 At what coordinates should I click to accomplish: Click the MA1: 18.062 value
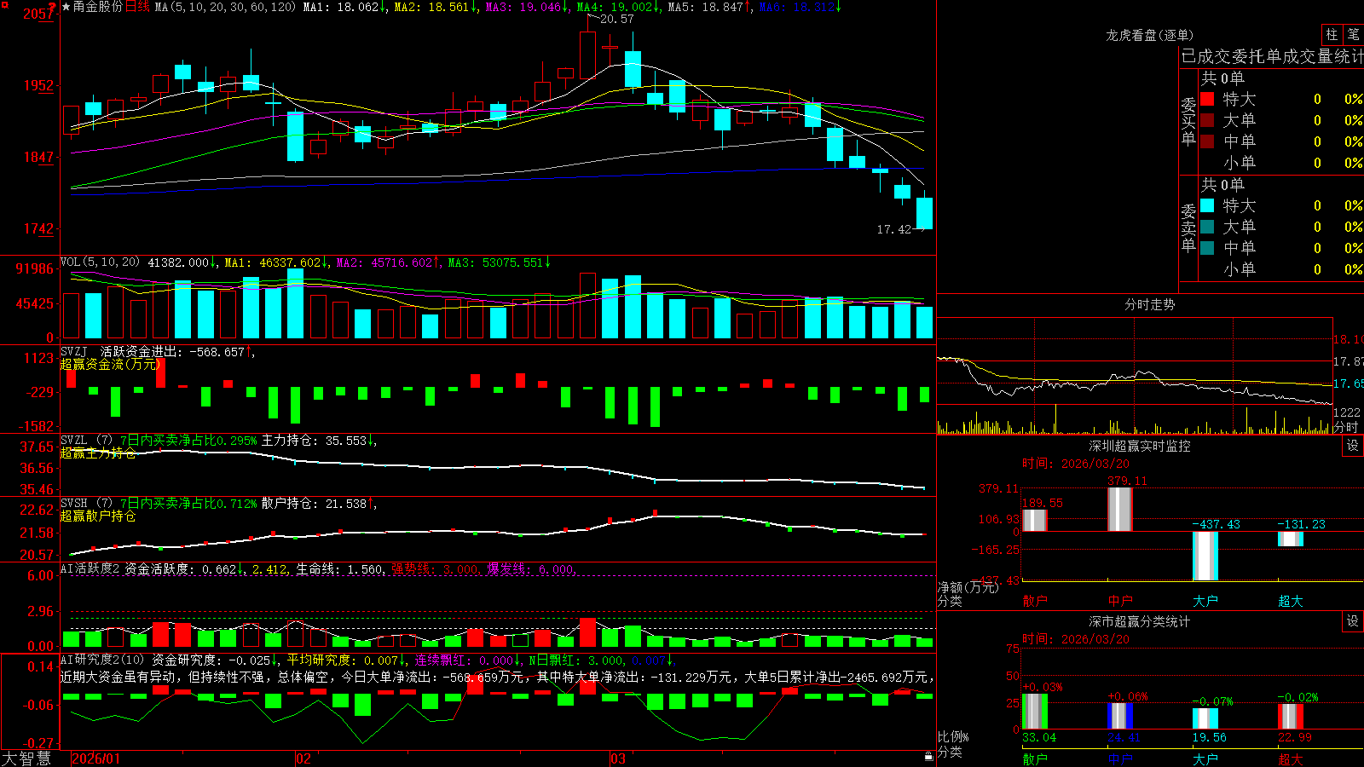pos(344,7)
